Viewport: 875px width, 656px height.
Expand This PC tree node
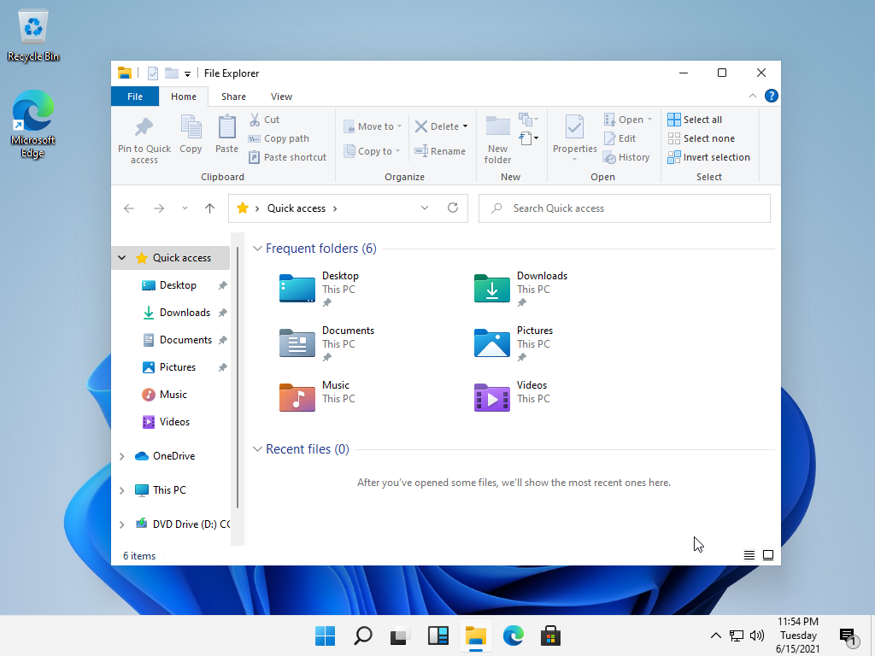121,490
